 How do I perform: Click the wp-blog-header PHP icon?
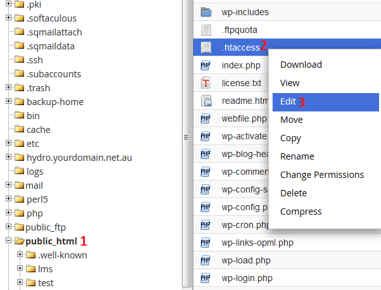pyautogui.click(x=205, y=154)
